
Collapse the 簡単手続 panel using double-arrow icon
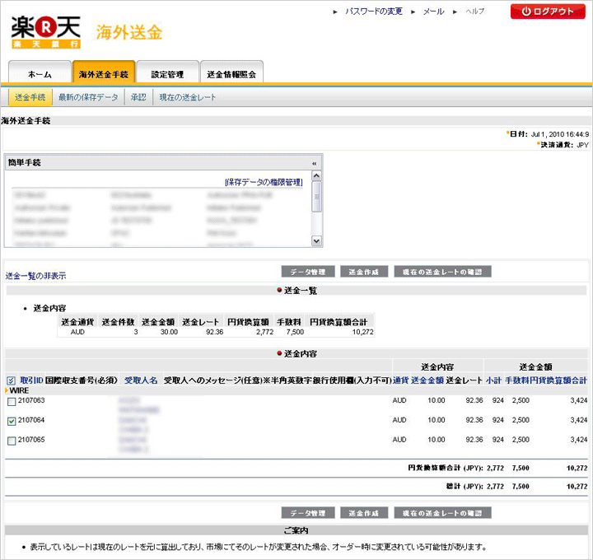pyautogui.click(x=314, y=163)
